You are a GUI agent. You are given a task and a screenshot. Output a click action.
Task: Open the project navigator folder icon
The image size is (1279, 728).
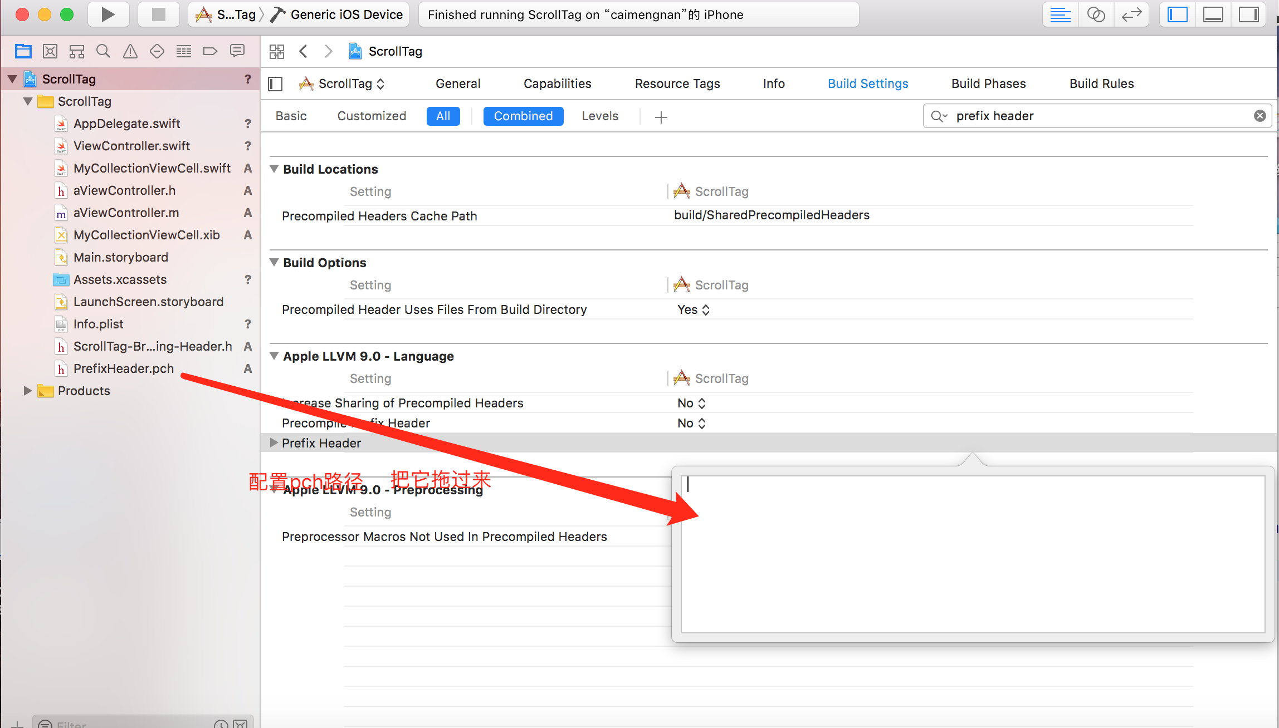23,51
